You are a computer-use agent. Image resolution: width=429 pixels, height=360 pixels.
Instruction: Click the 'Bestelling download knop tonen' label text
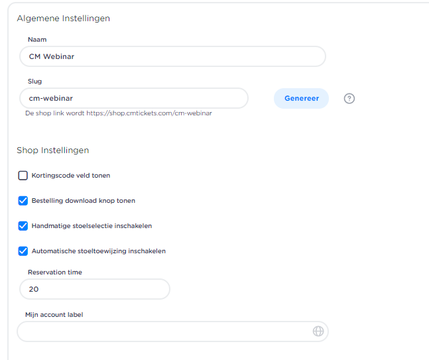coord(84,201)
